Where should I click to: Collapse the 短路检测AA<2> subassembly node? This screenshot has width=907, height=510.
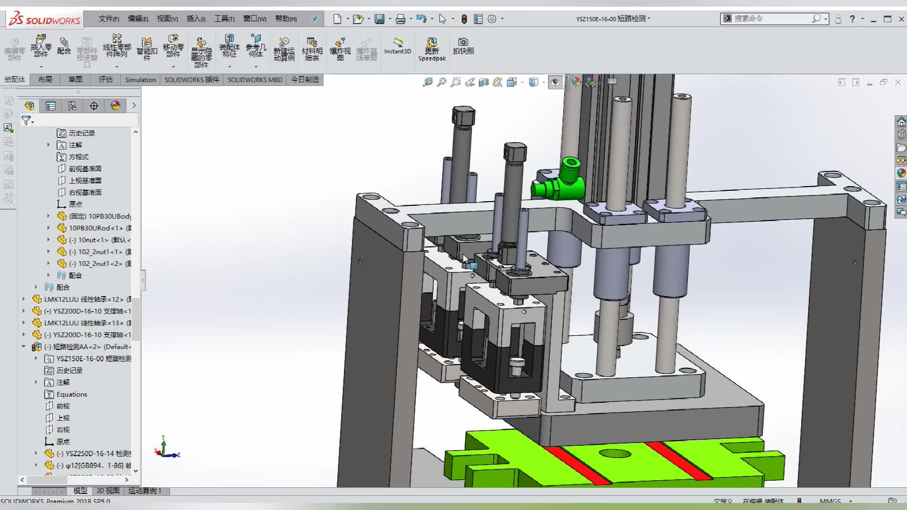point(24,347)
